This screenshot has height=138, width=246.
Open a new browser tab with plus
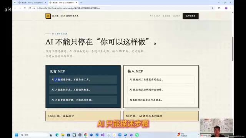coord(81,3)
